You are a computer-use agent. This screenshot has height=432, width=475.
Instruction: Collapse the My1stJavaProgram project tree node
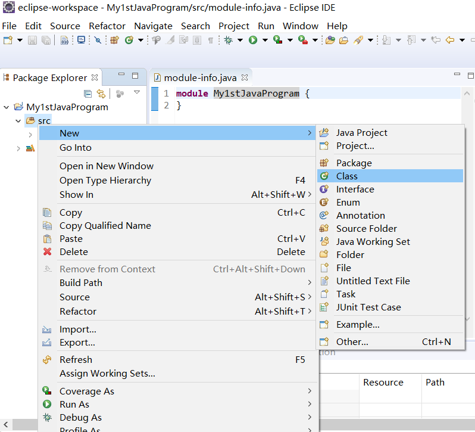point(7,107)
